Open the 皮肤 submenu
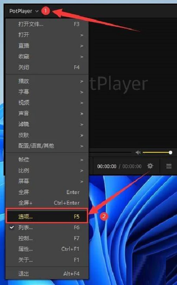Viewport: 177px width, 285px height. 47,135
